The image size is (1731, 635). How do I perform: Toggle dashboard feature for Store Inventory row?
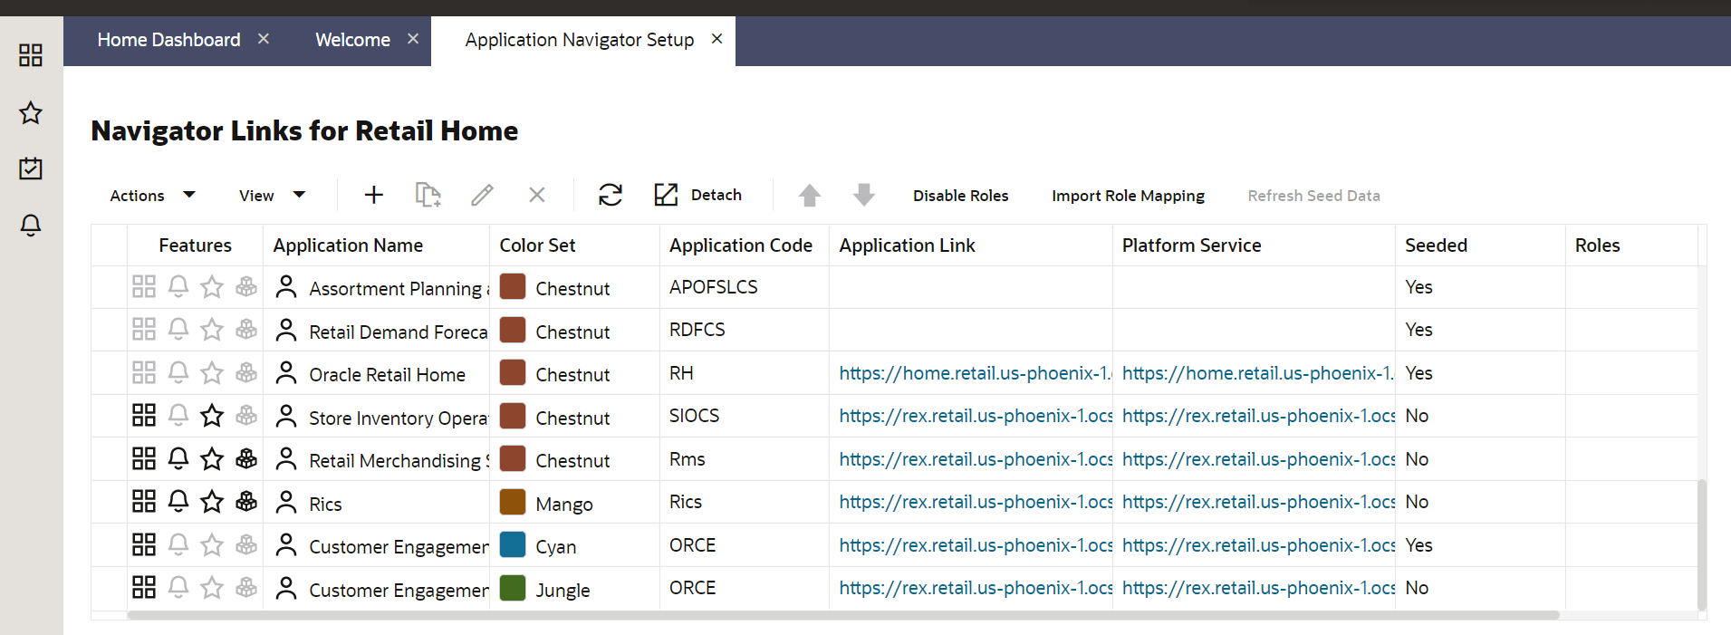coord(144,416)
